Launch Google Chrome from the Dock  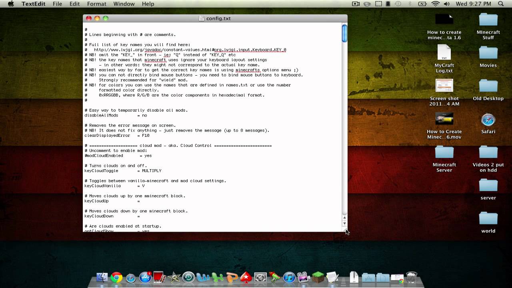tap(116, 277)
